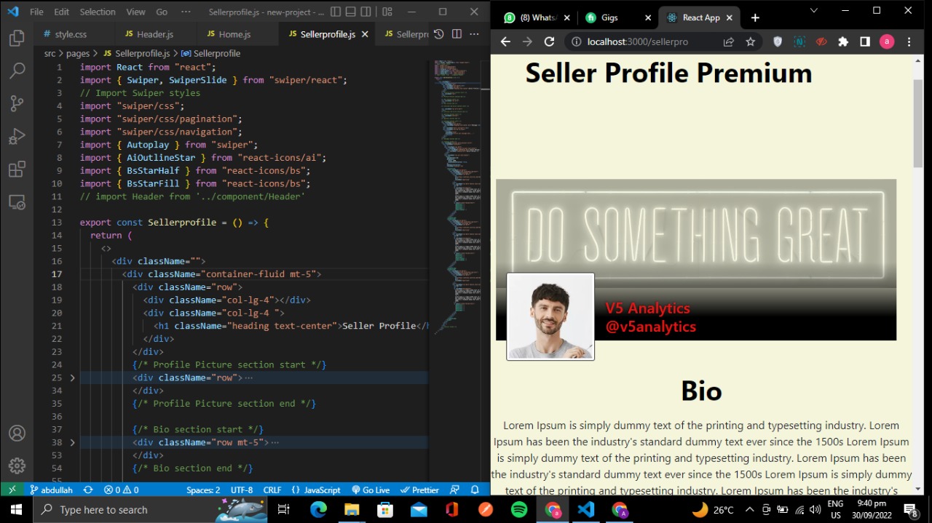Screen dimensions: 932x523
Task: Toggle the primary sidebar layout button
Action: (x=335, y=12)
